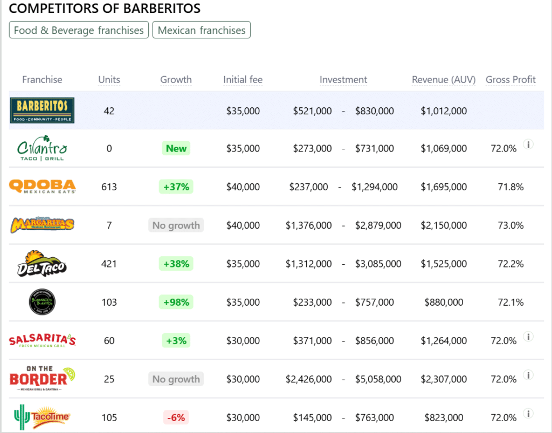552x433 pixels.
Task: Select Barberitos' $830,000 maximum investment
Action: (375, 111)
